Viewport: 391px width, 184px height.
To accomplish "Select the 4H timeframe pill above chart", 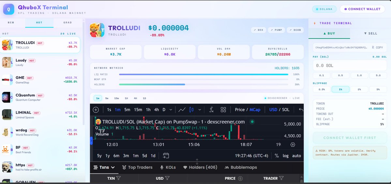I will [135, 98].
